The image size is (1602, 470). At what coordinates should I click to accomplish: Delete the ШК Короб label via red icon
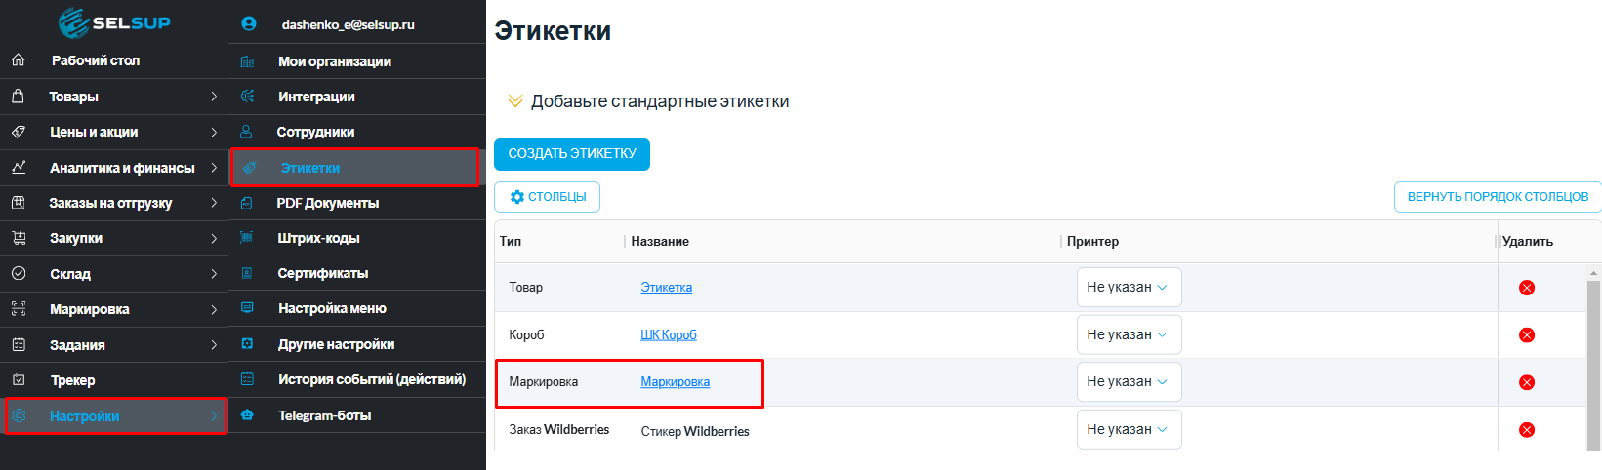(x=1527, y=335)
